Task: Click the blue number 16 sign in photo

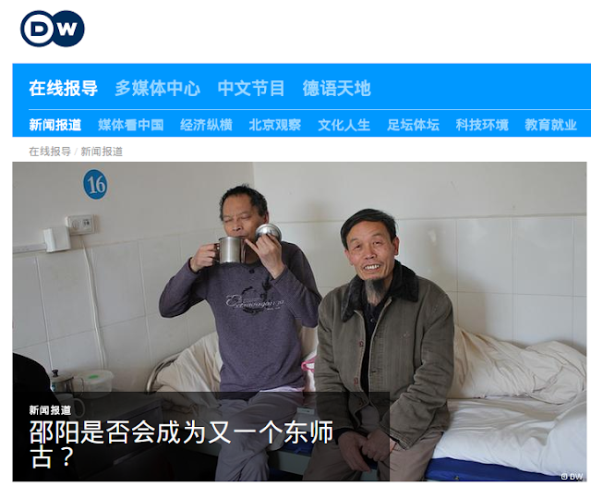Action: point(95,185)
